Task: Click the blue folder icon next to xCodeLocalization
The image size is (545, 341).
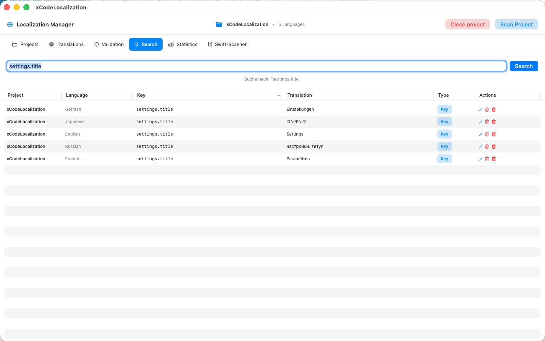Action: (219, 24)
